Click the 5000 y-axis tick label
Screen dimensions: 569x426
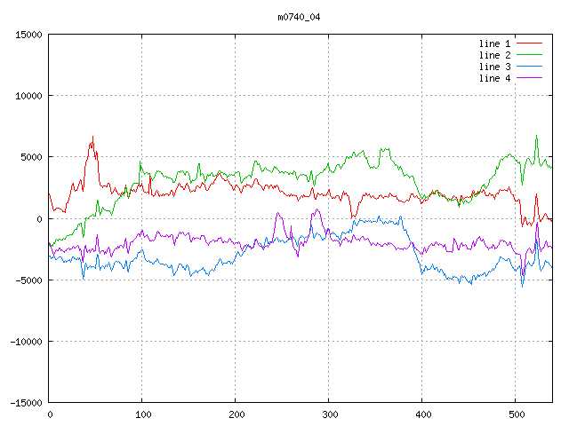click(31, 157)
